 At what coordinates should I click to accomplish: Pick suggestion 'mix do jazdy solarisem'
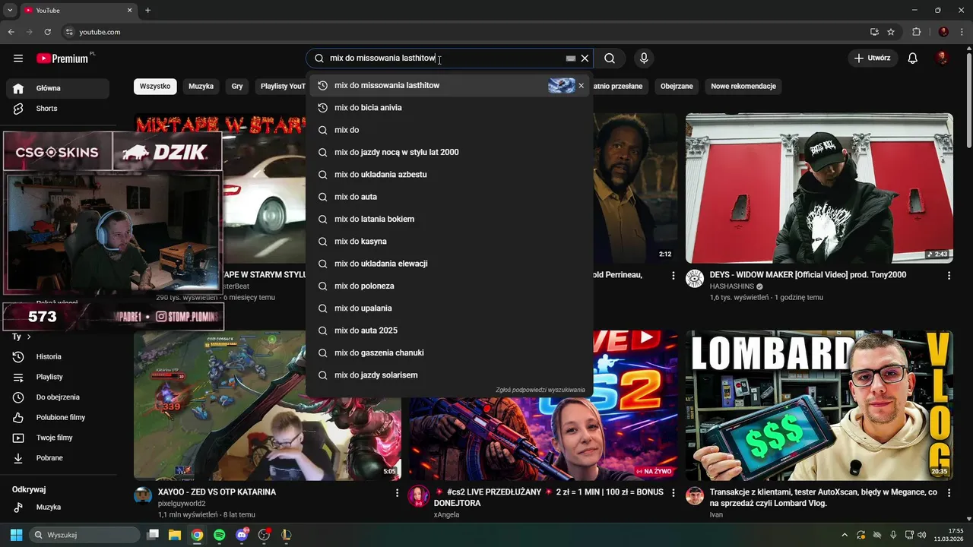tap(449, 375)
